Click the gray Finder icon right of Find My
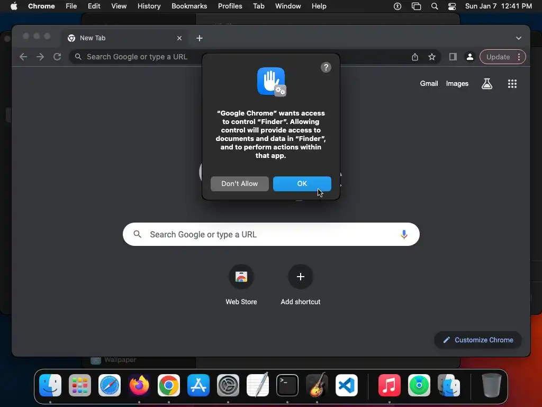 [x=449, y=385]
